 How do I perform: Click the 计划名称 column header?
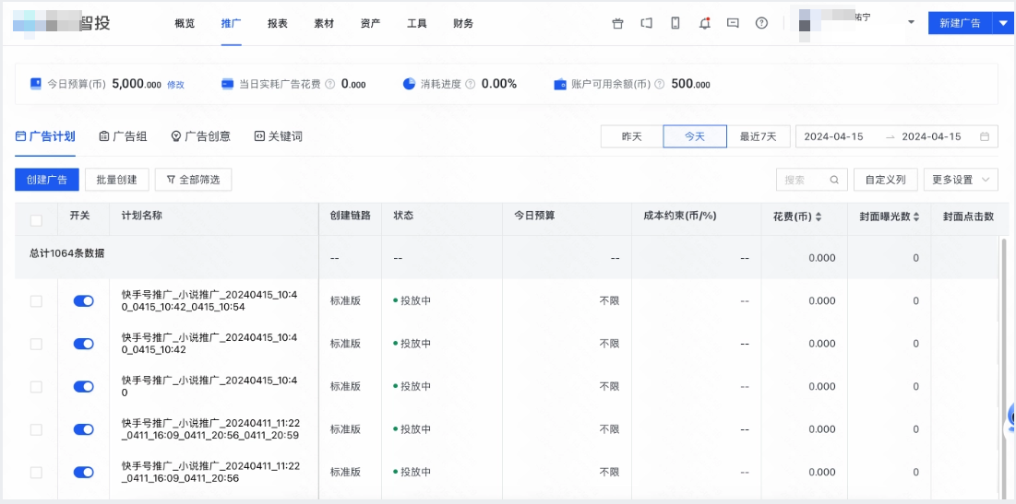point(142,216)
